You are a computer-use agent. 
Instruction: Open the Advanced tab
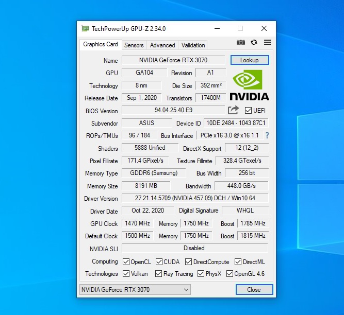click(162, 45)
